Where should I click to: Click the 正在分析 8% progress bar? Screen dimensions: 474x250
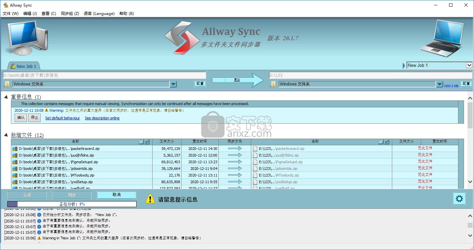click(x=72, y=204)
